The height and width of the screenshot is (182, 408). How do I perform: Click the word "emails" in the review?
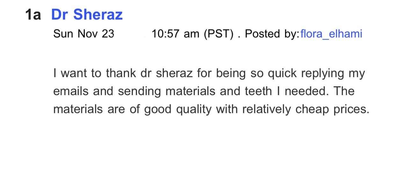pyautogui.click(x=71, y=91)
